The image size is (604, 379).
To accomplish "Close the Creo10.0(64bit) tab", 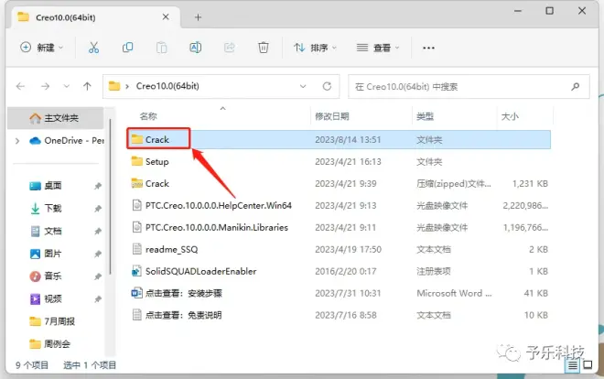I will [x=166, y=17].
